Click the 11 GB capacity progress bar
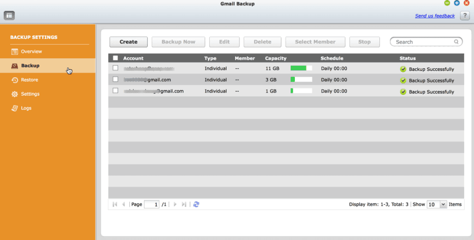474x240 pixels. coord(301,68)
